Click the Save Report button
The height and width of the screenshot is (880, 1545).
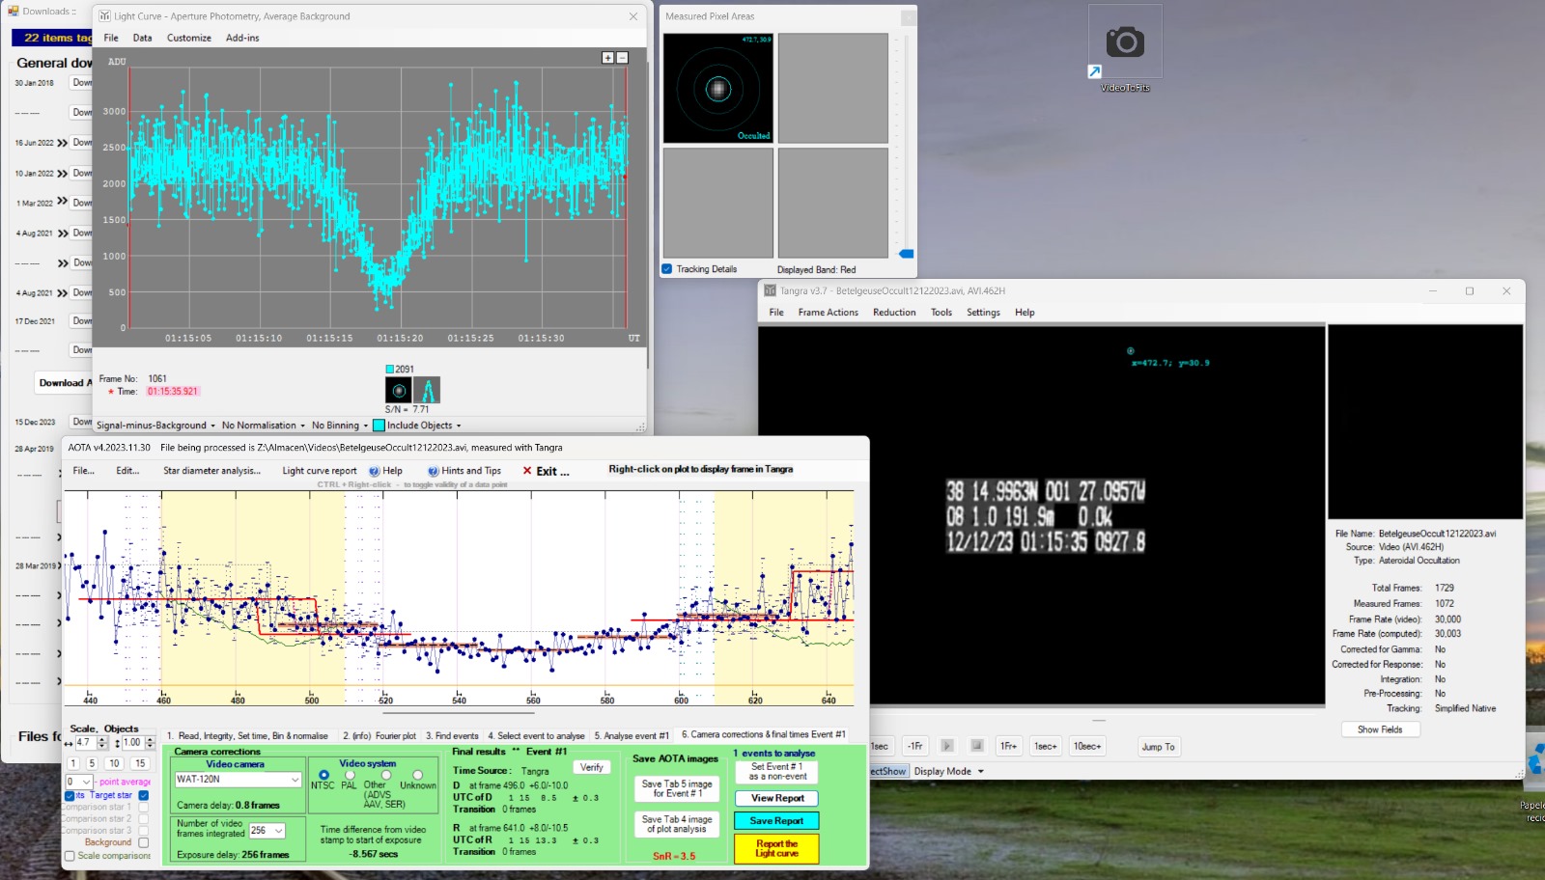(776, 821)
